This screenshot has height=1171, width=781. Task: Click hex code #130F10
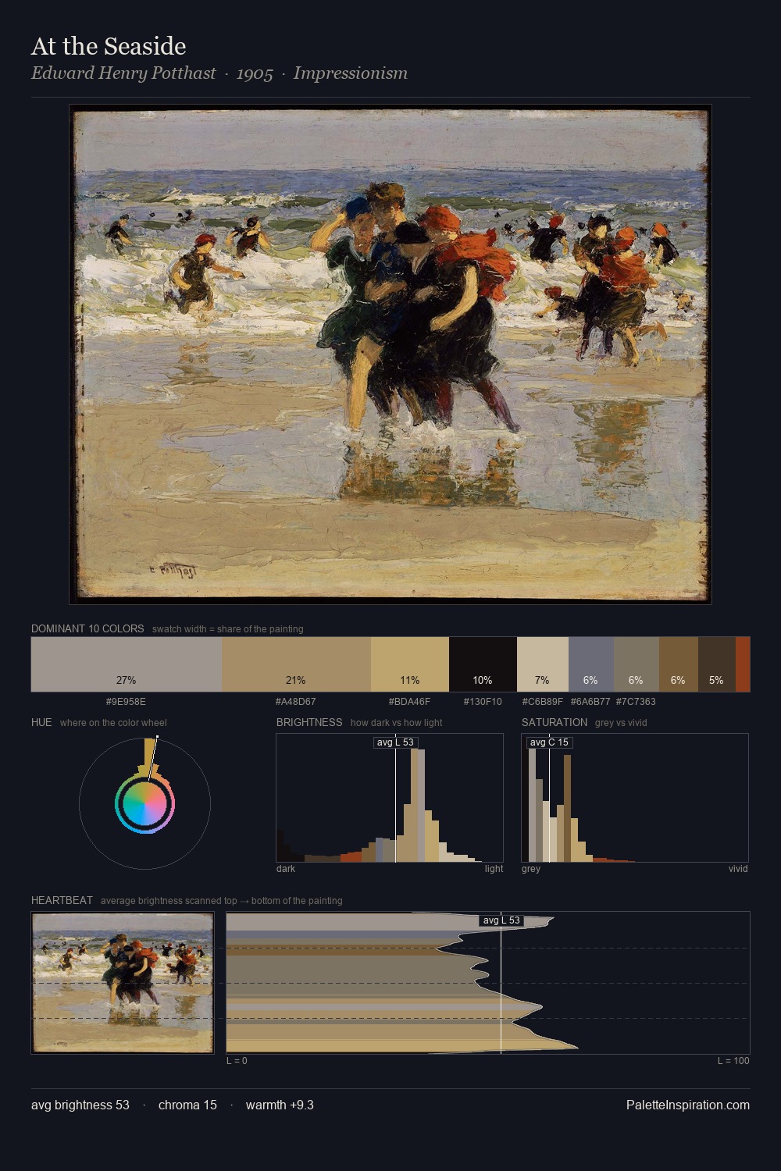(x=483, y=702)
